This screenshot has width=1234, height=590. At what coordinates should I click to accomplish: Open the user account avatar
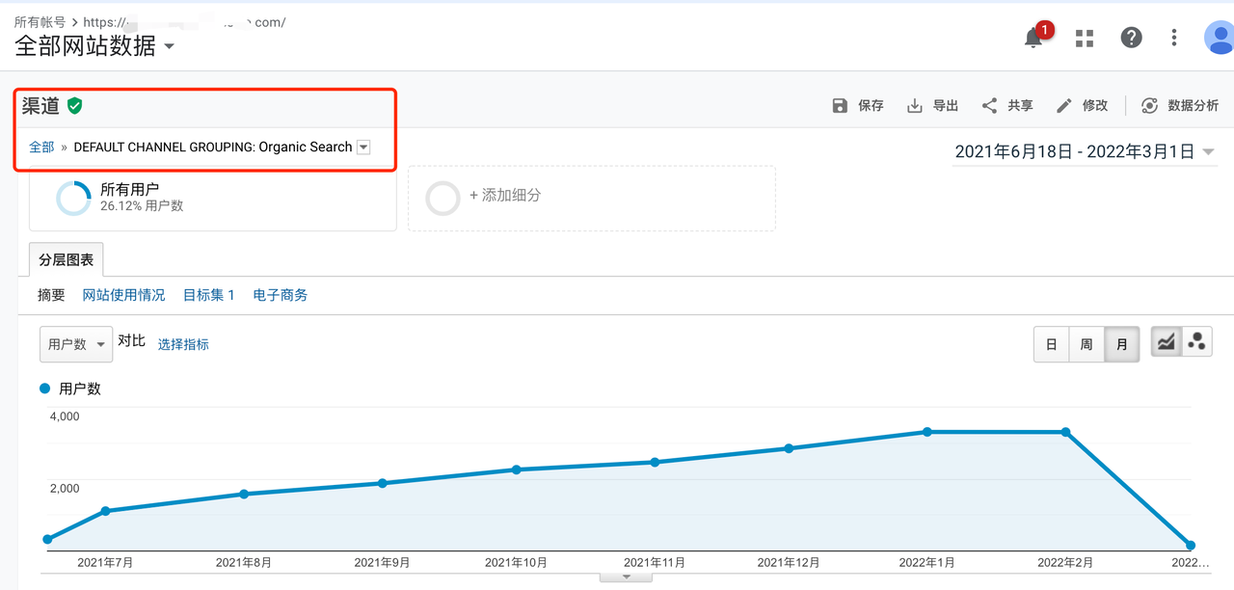1220,38
